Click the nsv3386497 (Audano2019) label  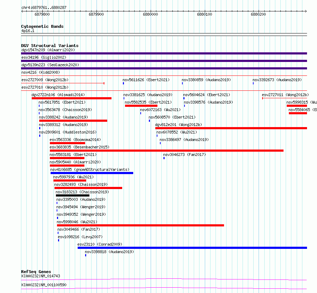(184, 140)
